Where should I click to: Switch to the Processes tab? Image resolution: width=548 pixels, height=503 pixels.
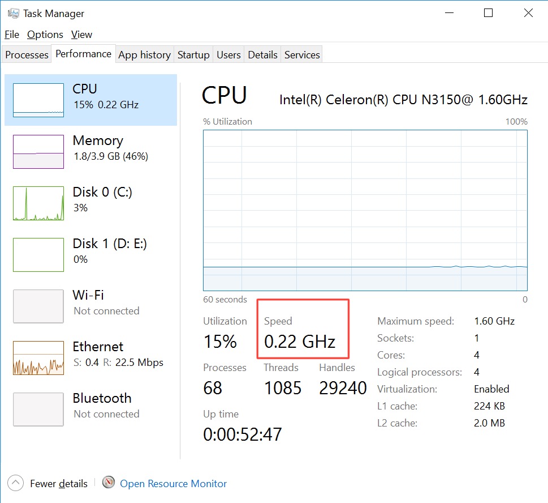tap(27, 55)
